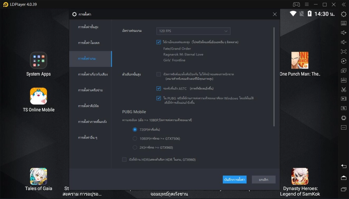The width and height of the screenshot is (349, 199).
Task: Select the 1080P resolution radio button
Action: click(135, 139)
